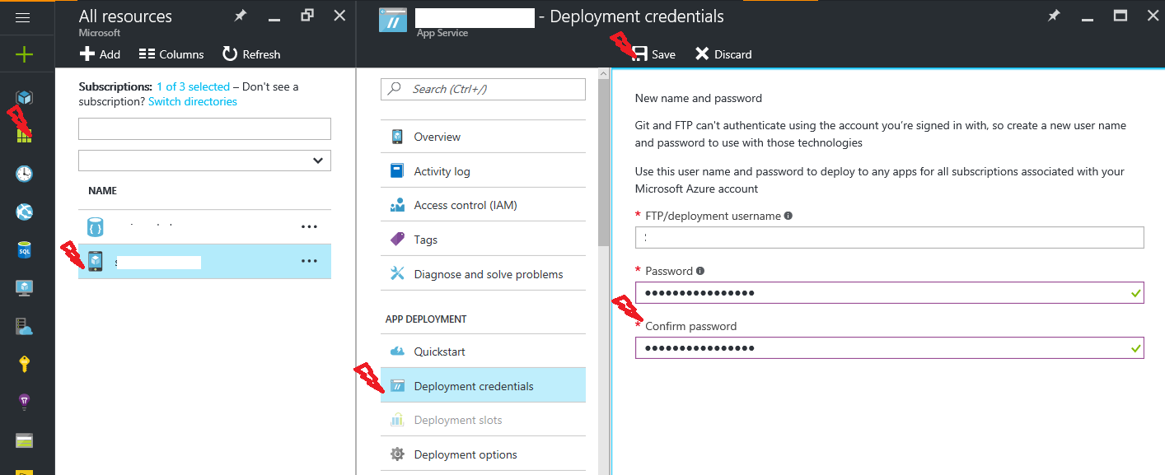Image resolution: width=1165 pixels, height=475 pixels.
Task: Open the purple lightbulb icon in sidebar
Action: point(24,403)
